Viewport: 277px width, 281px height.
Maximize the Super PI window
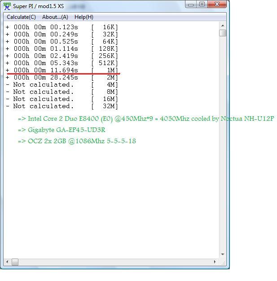[x=202, y=4]
